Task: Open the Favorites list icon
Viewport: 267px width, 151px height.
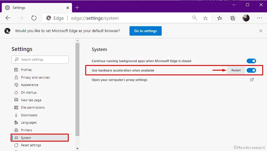Action: tap(220, 18)
